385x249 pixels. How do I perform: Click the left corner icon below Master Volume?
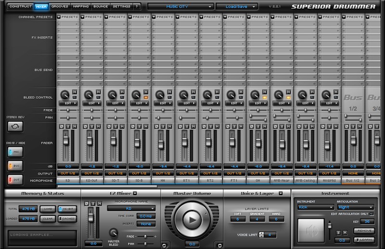coord(164,245)
